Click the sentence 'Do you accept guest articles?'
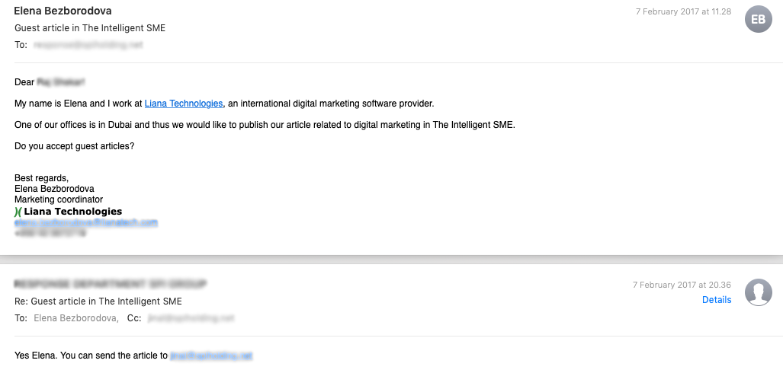Viewport: 783px width, 370px height. (x=75, y=145)
